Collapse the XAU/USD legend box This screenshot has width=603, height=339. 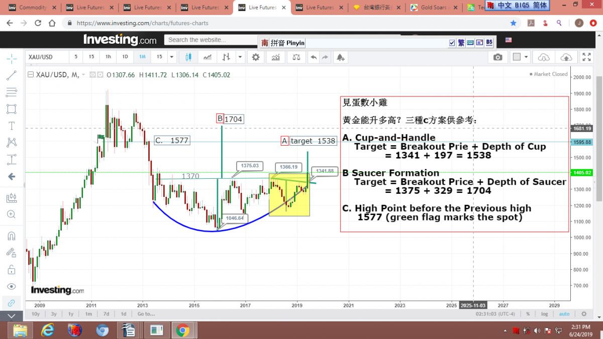tap(31, 75)
